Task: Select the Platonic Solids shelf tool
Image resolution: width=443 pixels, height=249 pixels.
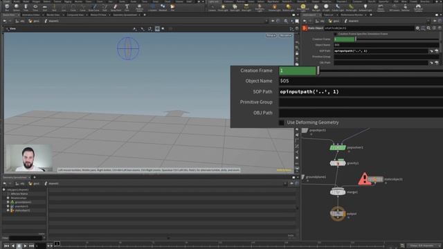Action: (x=139, y=8)
